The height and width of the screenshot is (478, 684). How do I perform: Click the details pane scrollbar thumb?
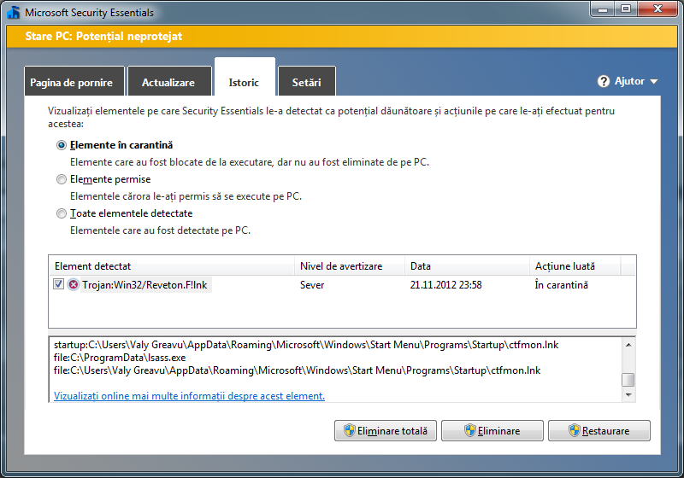[x=628, y=380]
